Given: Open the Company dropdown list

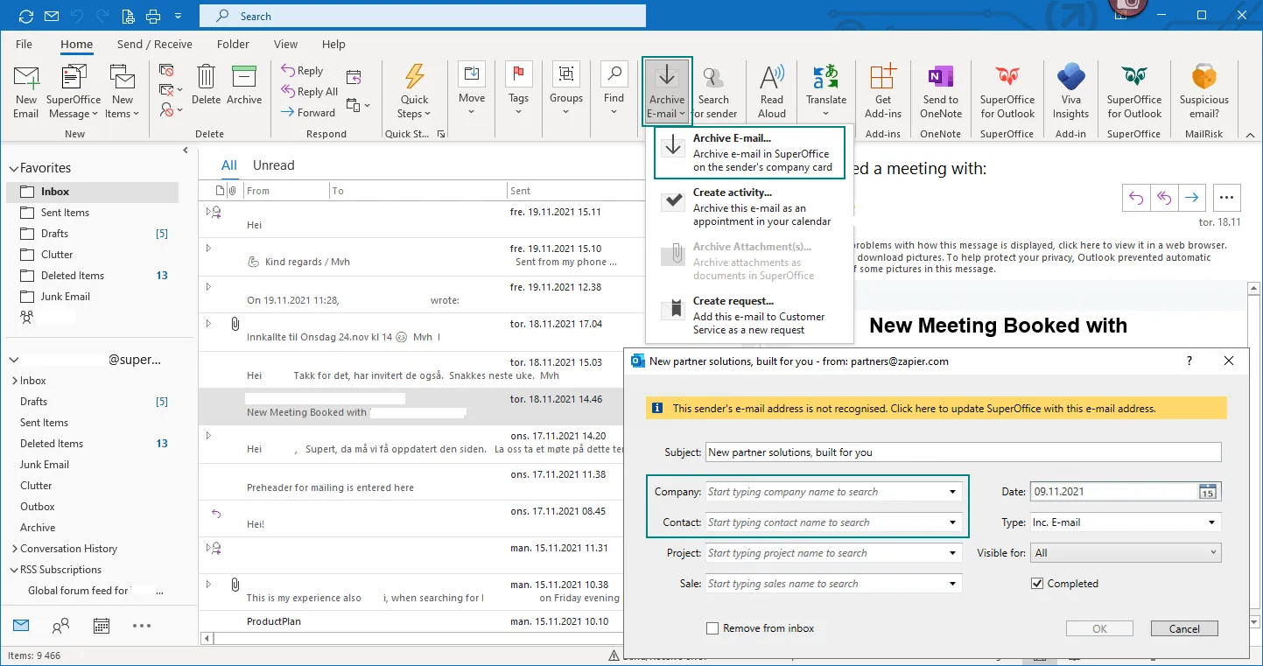Looking at the screenshot, I should pyautogui.click(x=952, y=492).
